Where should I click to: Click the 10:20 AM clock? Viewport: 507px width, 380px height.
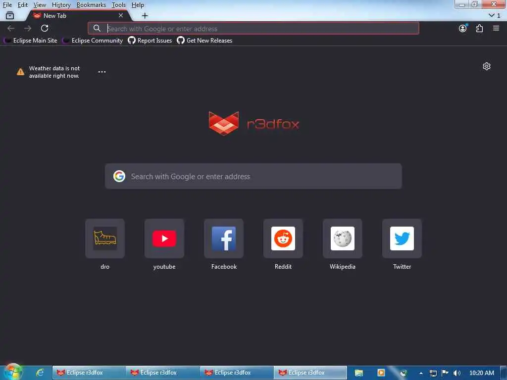point(482,373)
